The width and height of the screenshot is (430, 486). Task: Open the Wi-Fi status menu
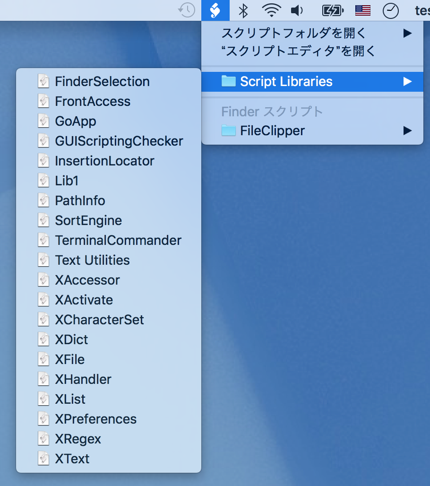pyautogui.click(x=271, y=10)
